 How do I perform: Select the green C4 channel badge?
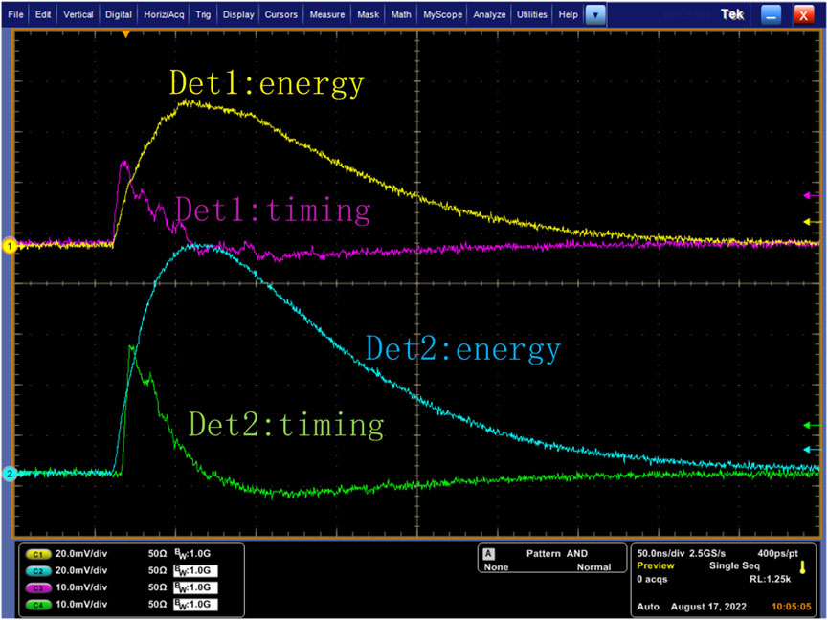tap(38, 605)
